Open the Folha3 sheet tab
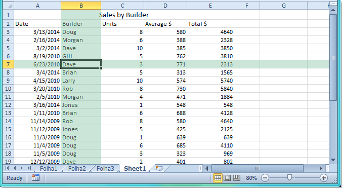Image resolution: width=342 pixels, height=188 pixels. coord(105,169)
